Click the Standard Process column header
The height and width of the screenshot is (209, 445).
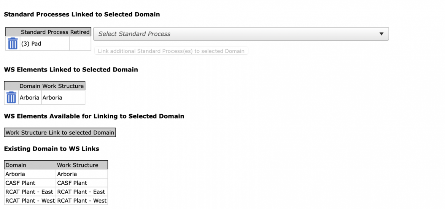tap(44, 32)
